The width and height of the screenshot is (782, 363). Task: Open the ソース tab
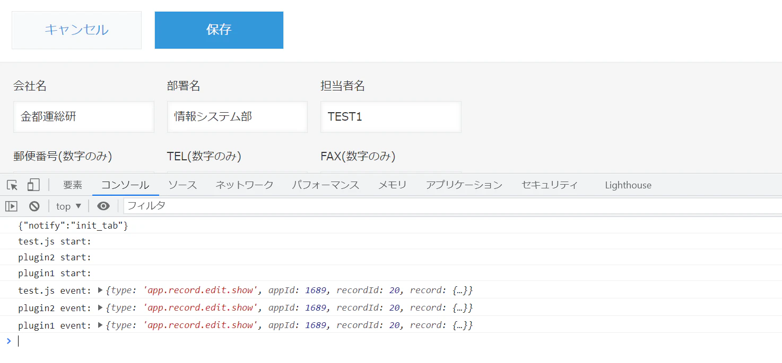coord(183,185)
